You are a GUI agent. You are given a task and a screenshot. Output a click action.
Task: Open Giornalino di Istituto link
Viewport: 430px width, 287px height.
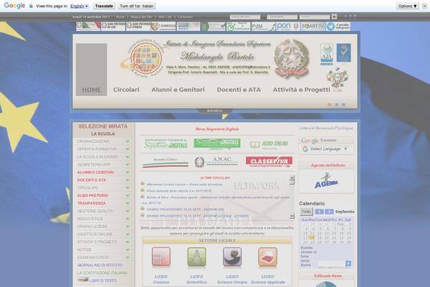(100, 265)
